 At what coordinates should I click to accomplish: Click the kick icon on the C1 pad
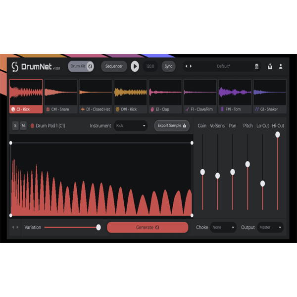point(13,109)
